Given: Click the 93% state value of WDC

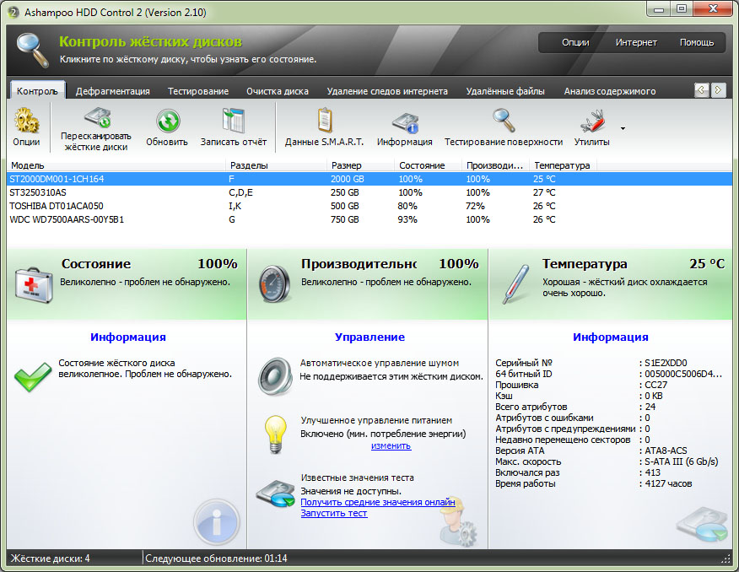Looking at the screenshot, I should pos(407,219).
